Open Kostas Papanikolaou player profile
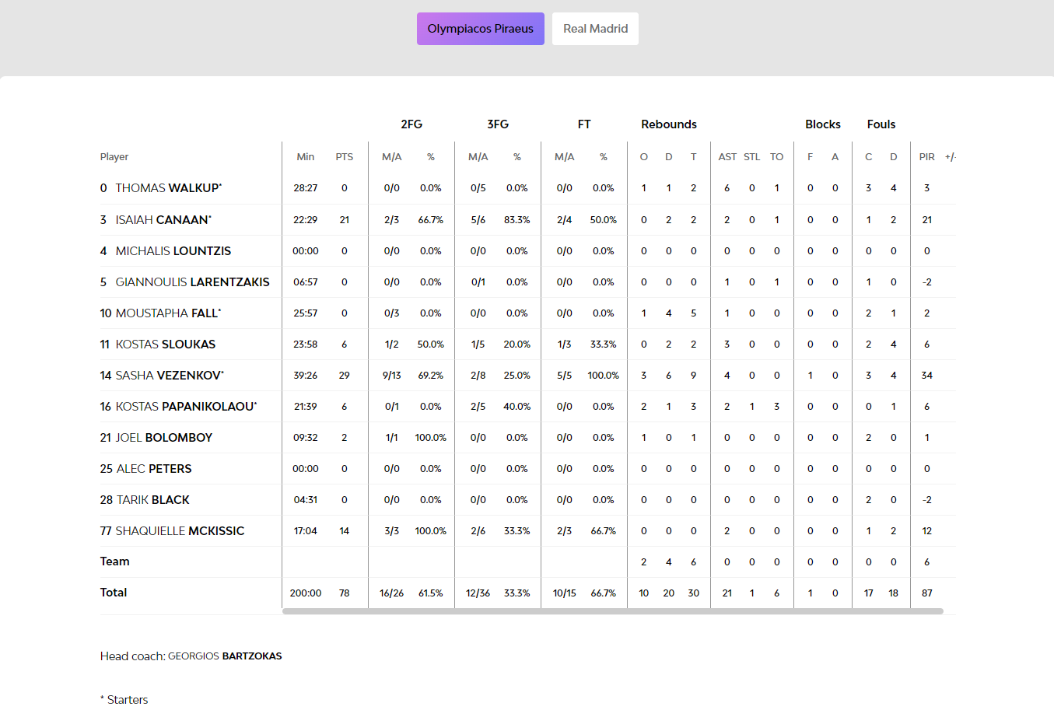This screenshot has height=724, width=1054. click(x=184, y=407)
